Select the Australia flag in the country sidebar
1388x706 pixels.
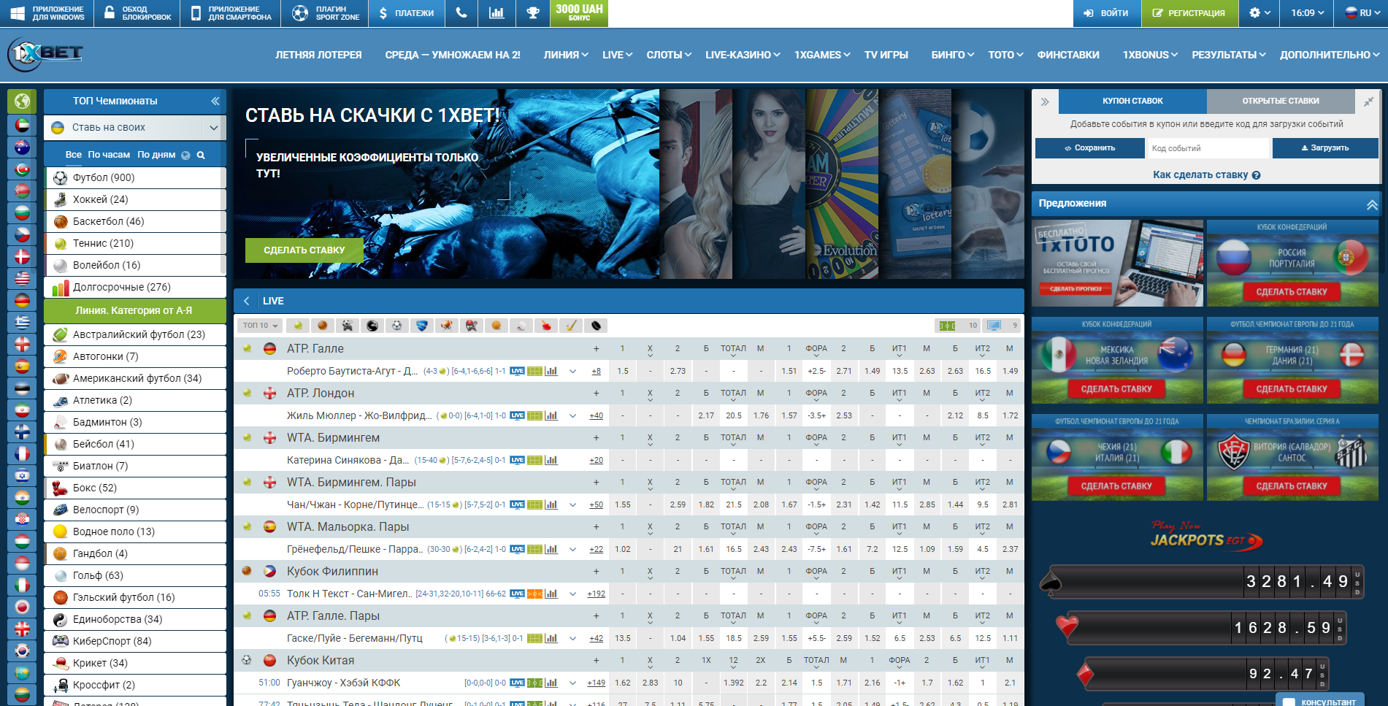tap(22, 147)
